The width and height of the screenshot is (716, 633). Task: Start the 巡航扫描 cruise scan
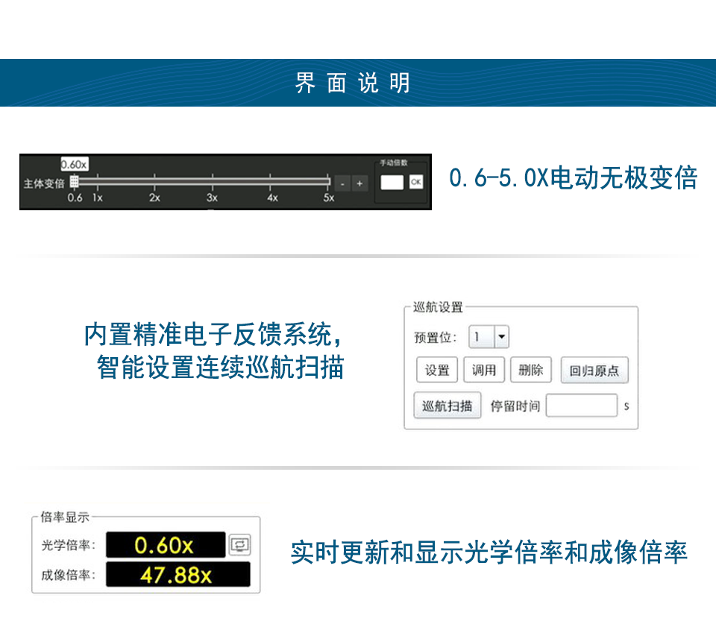tap(447, 406)
